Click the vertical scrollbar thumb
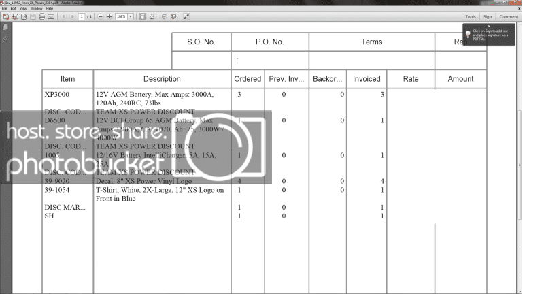Image resolution: width=544 pixels, height=294 pixels. (x=520, y=165)
